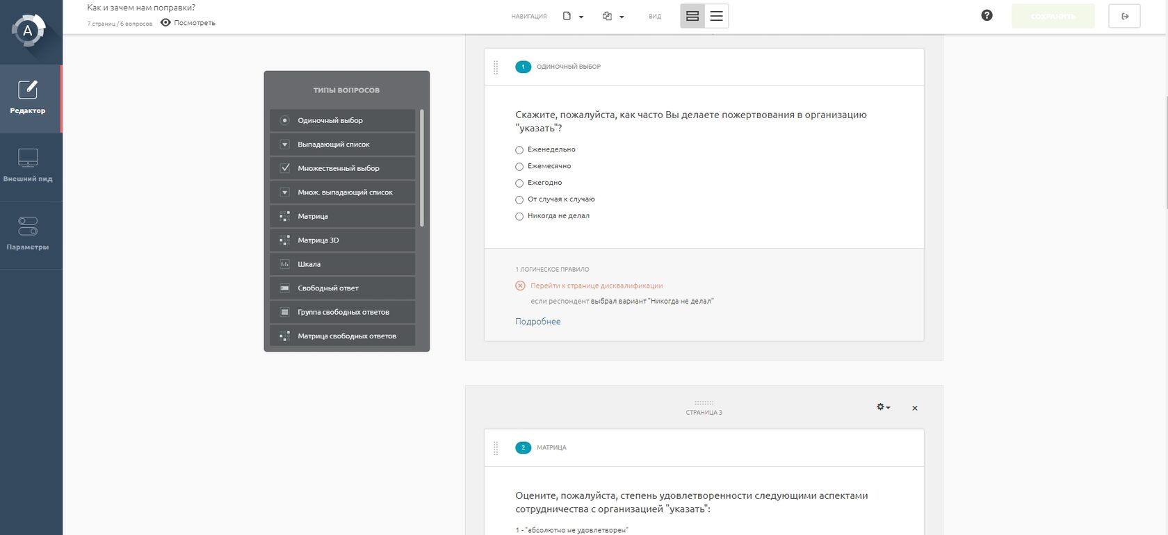Add Свободный ответ question type
The height and width of the screenshot is (535, 1168).
(x=342, y=288)
